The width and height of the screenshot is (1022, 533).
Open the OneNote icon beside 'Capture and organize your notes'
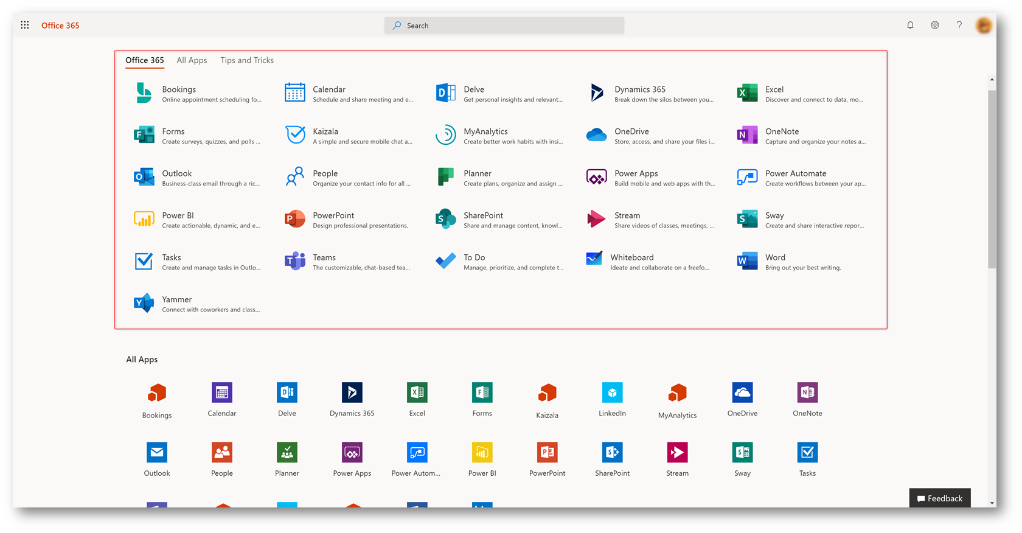[747, 135]
